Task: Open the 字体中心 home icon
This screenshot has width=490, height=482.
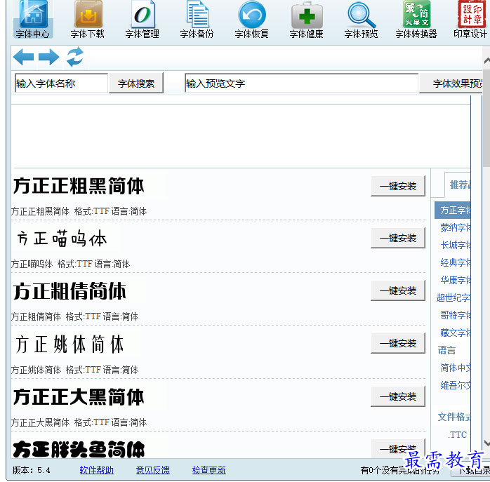Action: click(33, 20)
